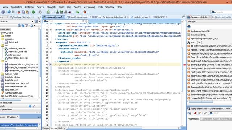Run the project with the green play icon
The width and height of the screenshot is (232, 130).
78,12
